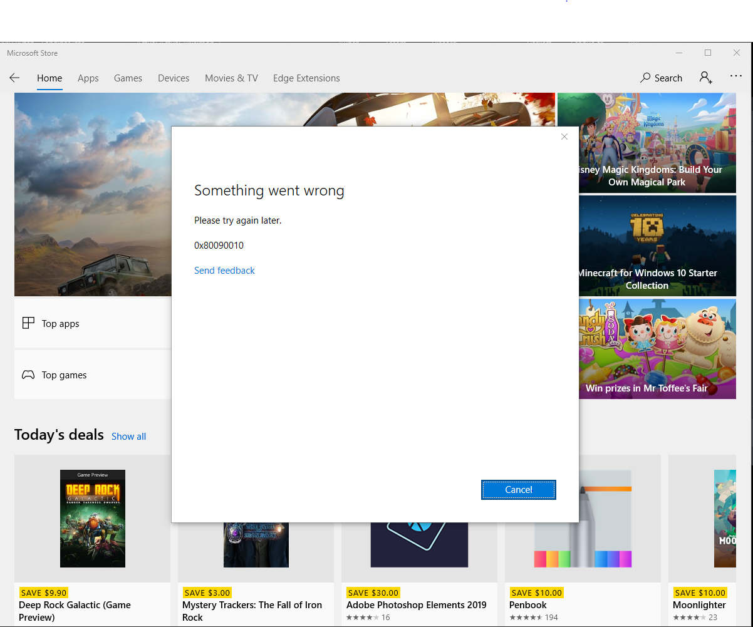Viewport: 753px width, 627px height.
Task: Minimize the Microsoft Store window
Action: point(678,53)
